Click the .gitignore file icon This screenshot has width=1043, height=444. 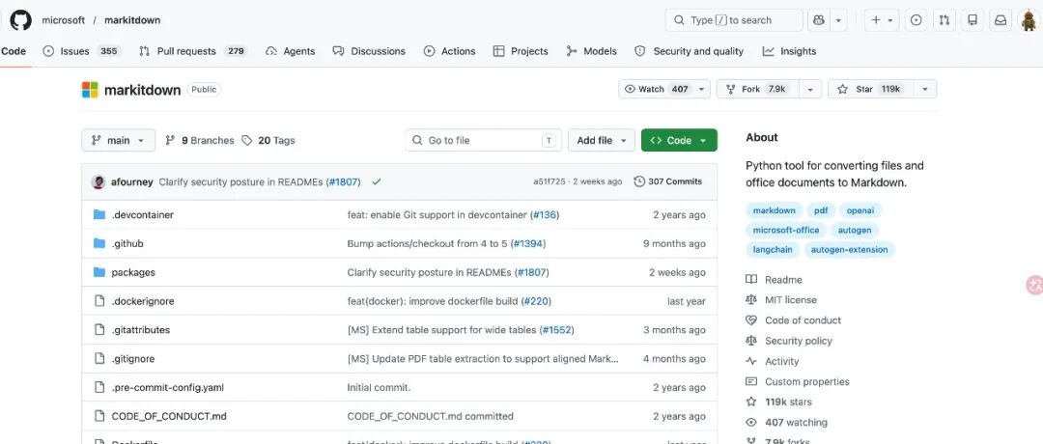tap(99, 358)
